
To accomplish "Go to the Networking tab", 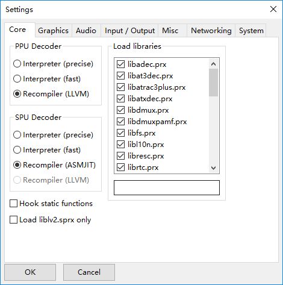I will tap(211, 31).
